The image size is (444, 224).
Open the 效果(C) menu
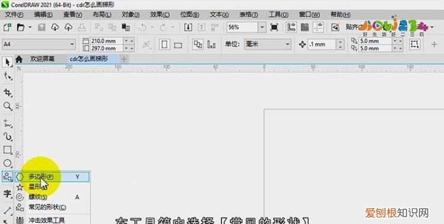tap(160, 14)
